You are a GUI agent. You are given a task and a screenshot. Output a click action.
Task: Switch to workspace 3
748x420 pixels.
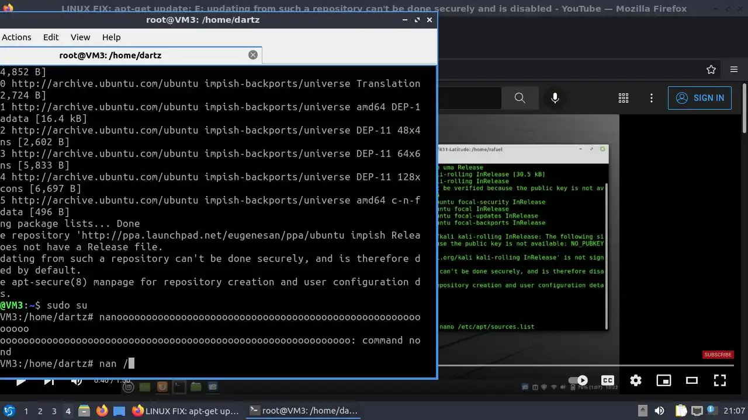point(54,411)
